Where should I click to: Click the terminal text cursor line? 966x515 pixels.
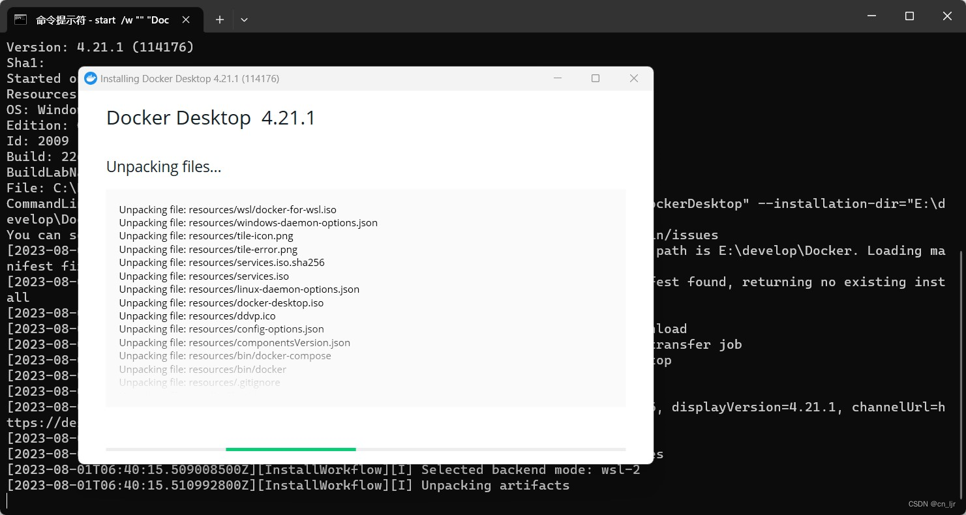coord(7,501)
